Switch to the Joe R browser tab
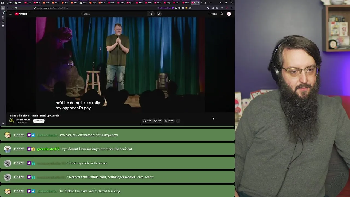Viewport: 350px width, 197px height. (139, 3)
